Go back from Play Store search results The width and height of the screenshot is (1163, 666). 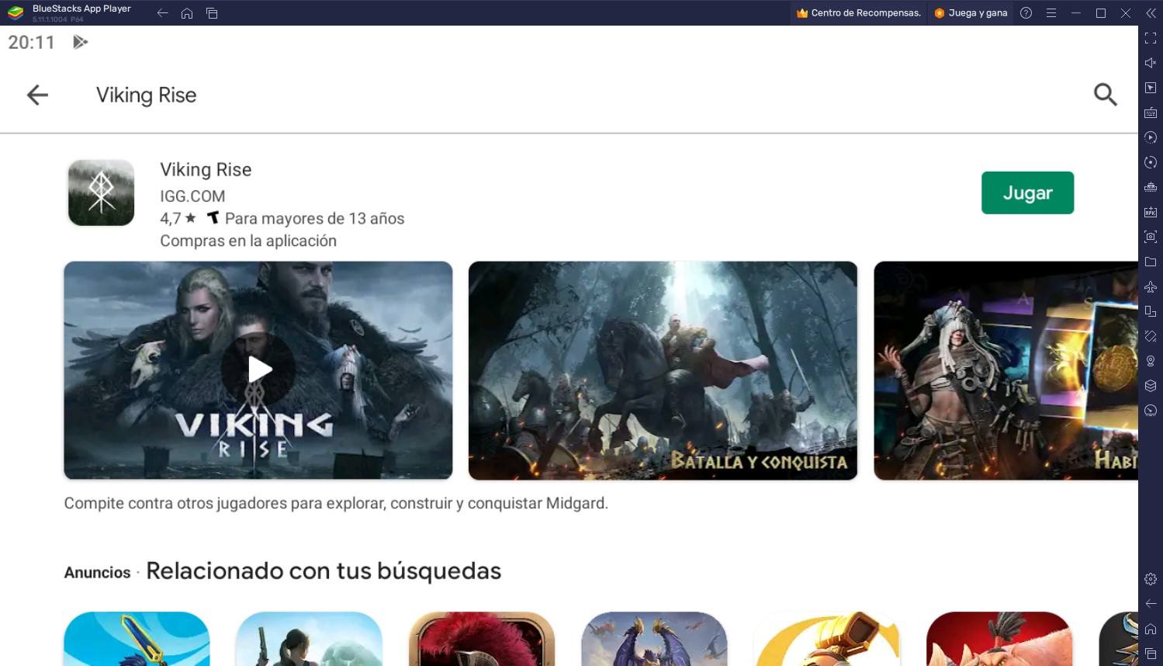(x=37, y=95)
